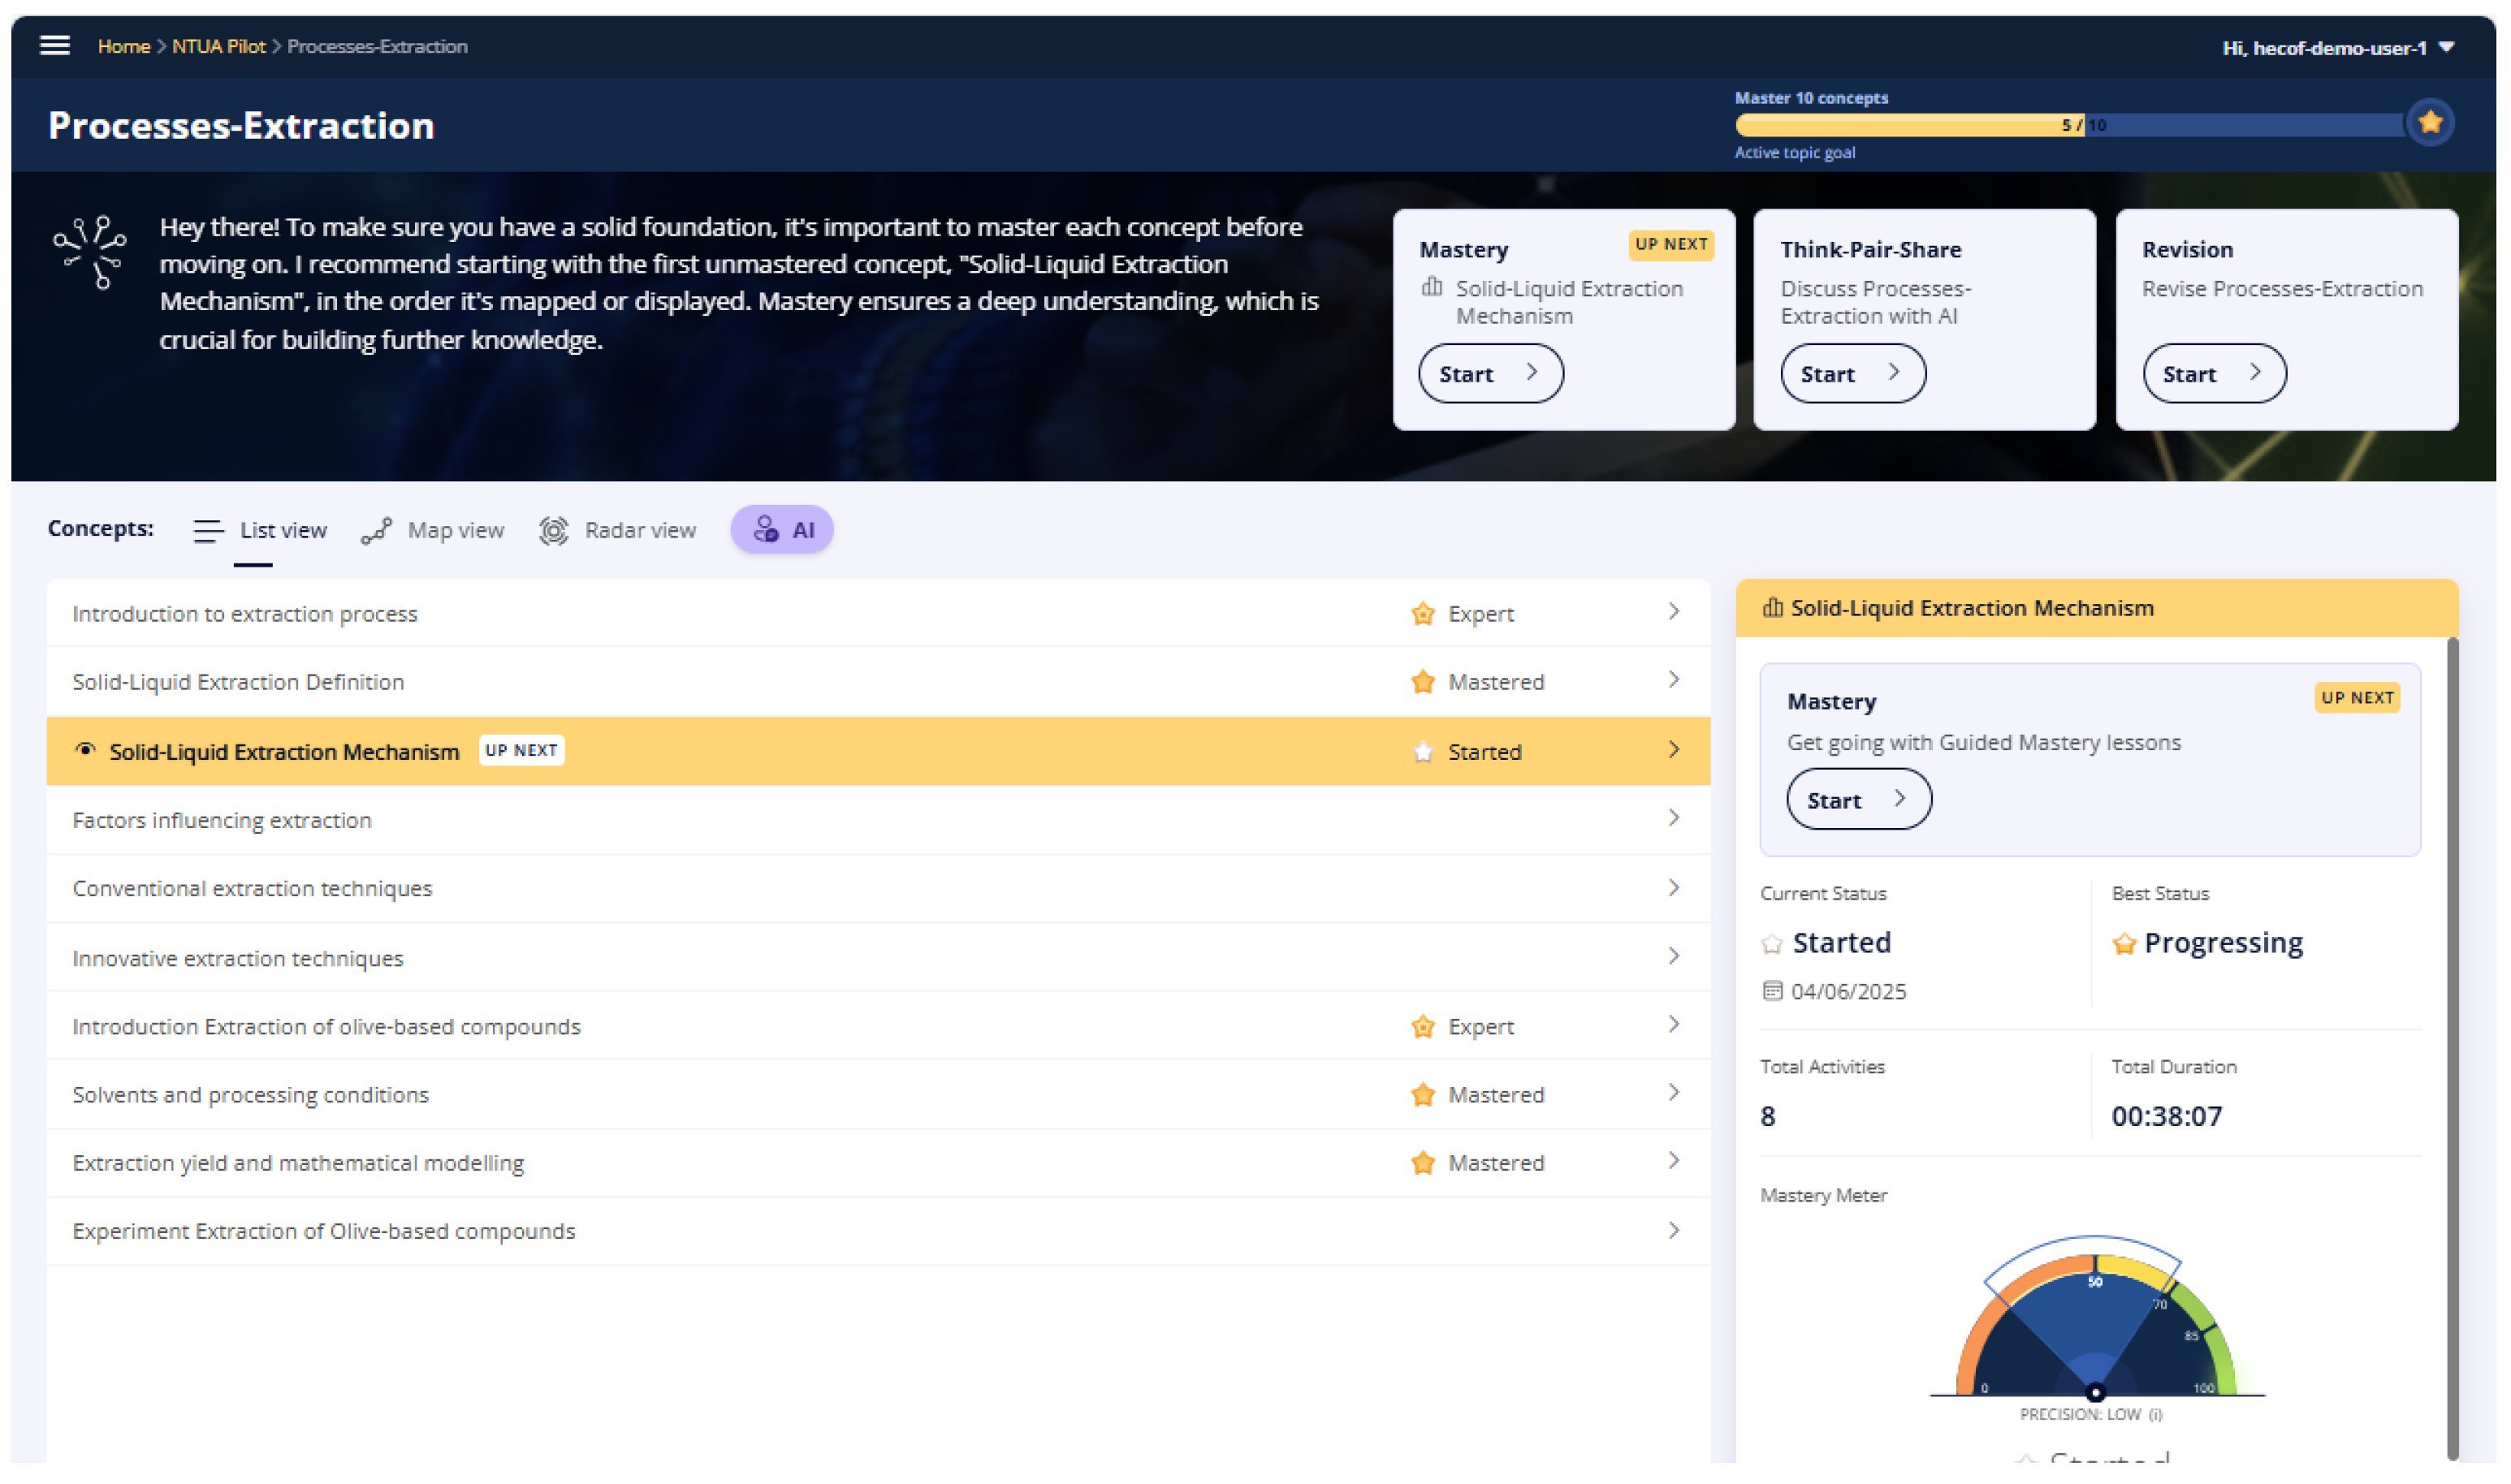The width and height of the screenshot is (2511, 1484).
Task: Open the hamburger menu icon
Action: click(54, 45)
